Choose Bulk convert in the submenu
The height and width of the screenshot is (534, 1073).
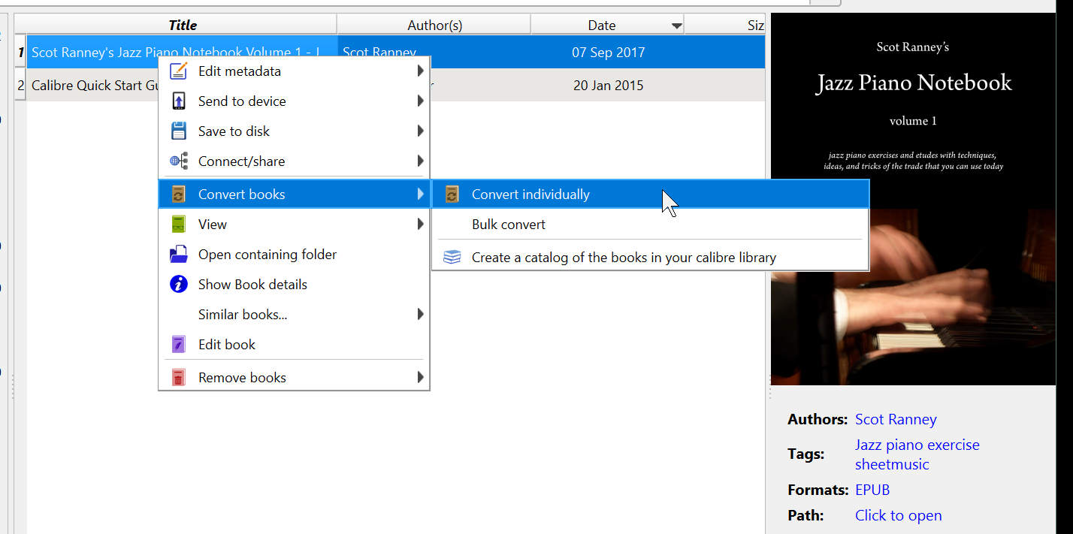point(508,225)
